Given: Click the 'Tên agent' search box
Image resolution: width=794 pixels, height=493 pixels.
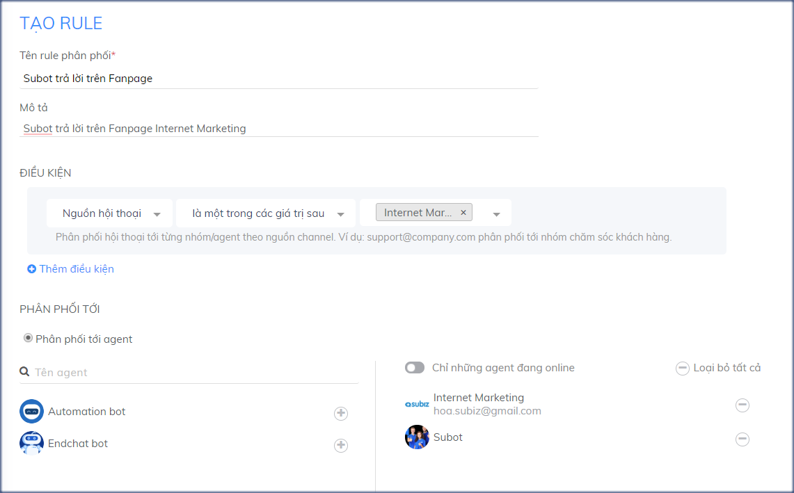Looking at the screenshot, I should pyautogui.click(x=195, y=373).
